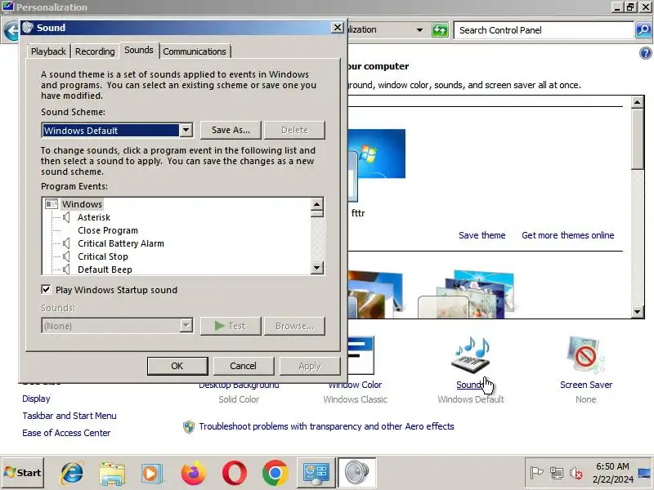654x490 pixels.
Task: Click the Window Color swatch icon
Action: pos(361,355)
